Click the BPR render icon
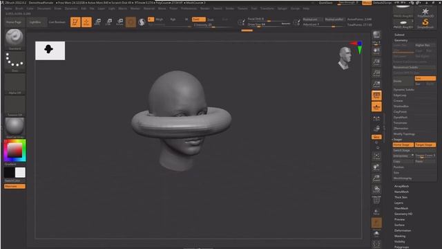442x249 pixels. coord(376,35)
